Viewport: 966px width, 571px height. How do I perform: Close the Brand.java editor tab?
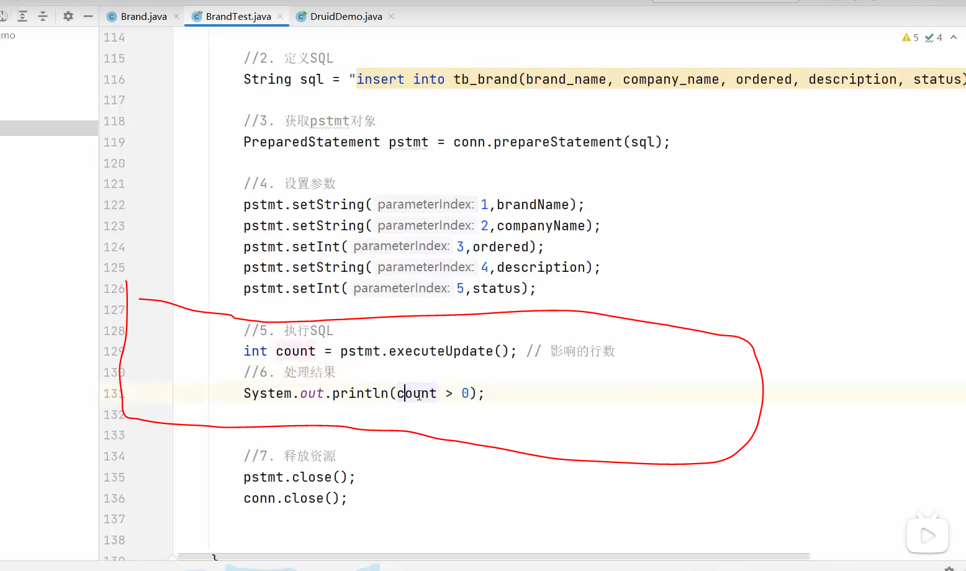pos(176,17)
